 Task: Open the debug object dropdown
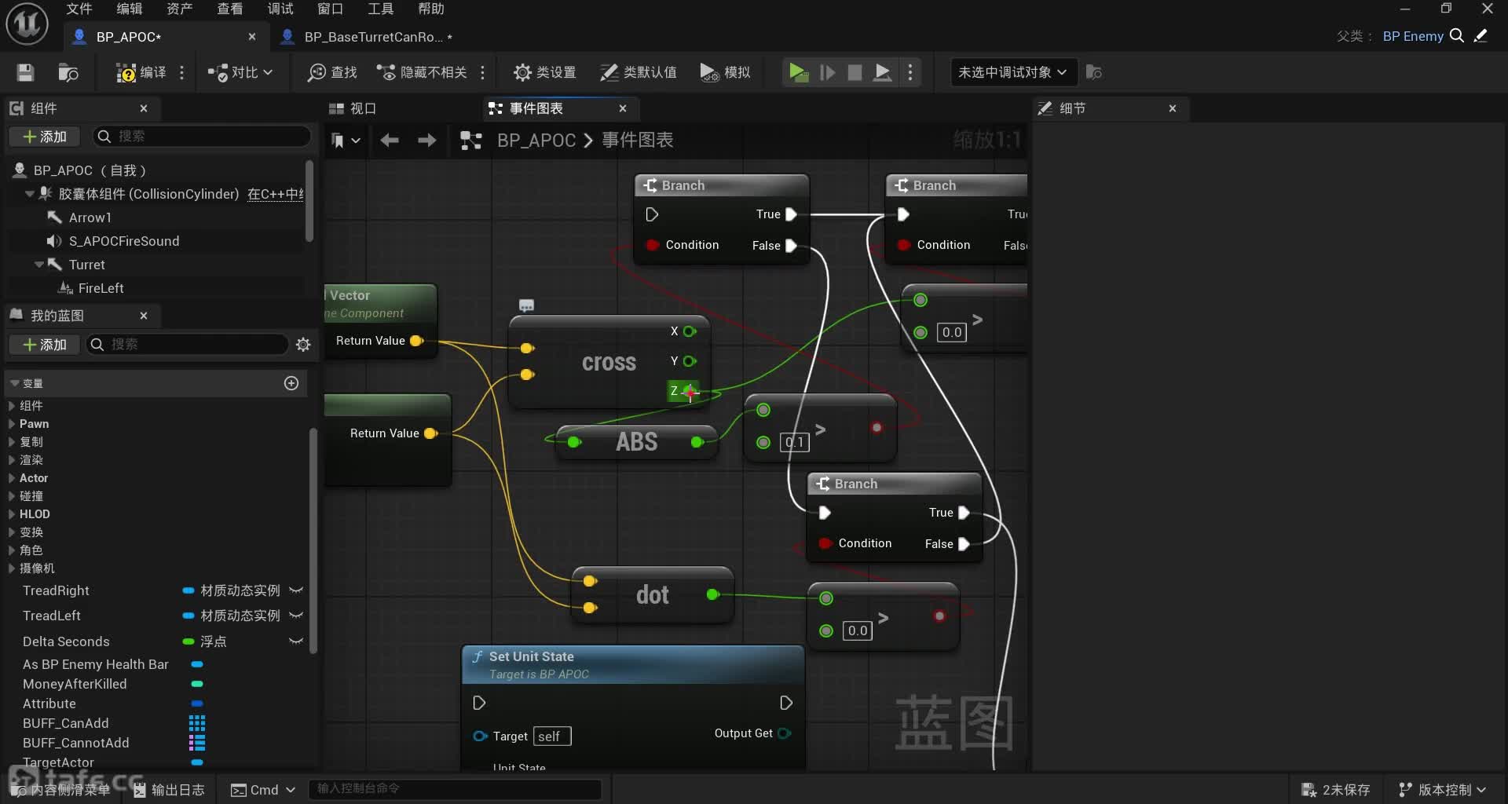[x=1012, y=72]
